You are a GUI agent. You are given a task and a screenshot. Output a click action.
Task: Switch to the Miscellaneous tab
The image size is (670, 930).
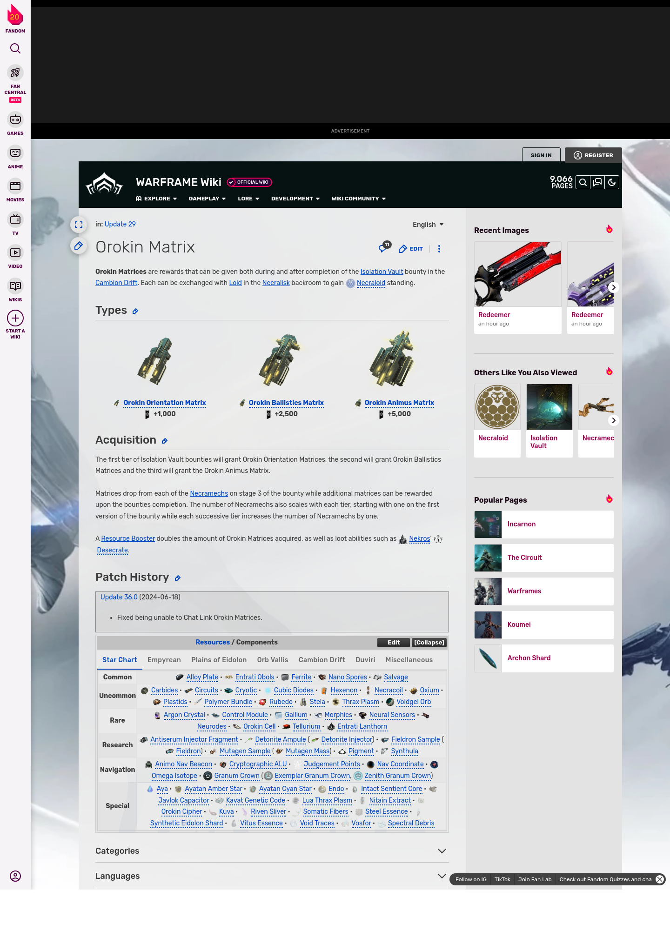409,660
